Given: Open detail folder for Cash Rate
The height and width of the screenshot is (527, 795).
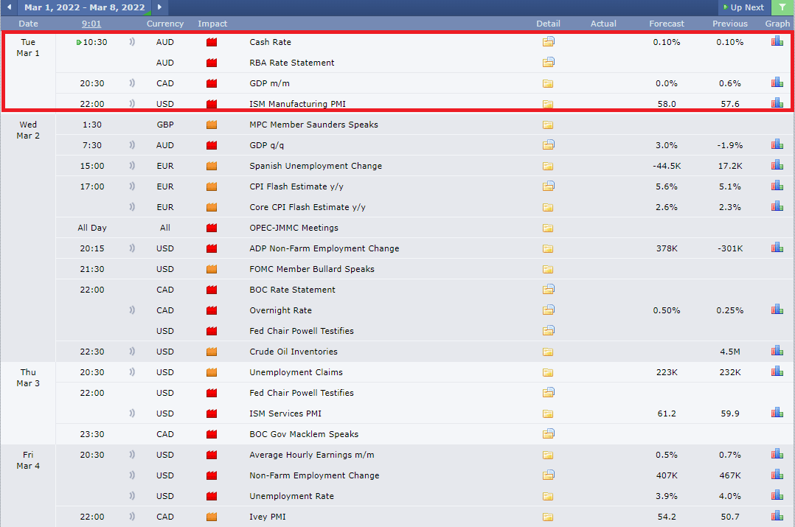Looking at the screenshot, I should pyautogui.click(x=548, y=42).
